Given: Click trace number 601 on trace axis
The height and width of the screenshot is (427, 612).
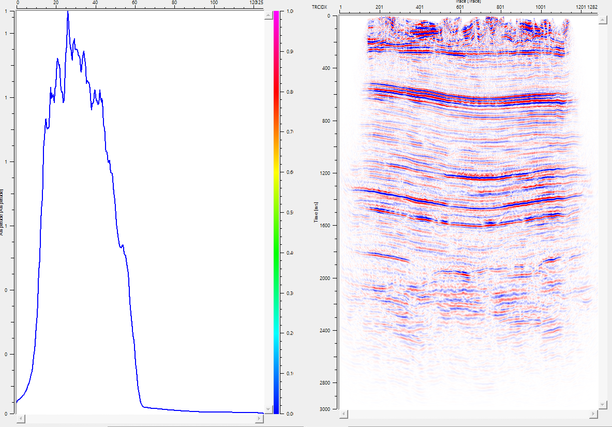Looking at the screenshot, I should 460,7.
